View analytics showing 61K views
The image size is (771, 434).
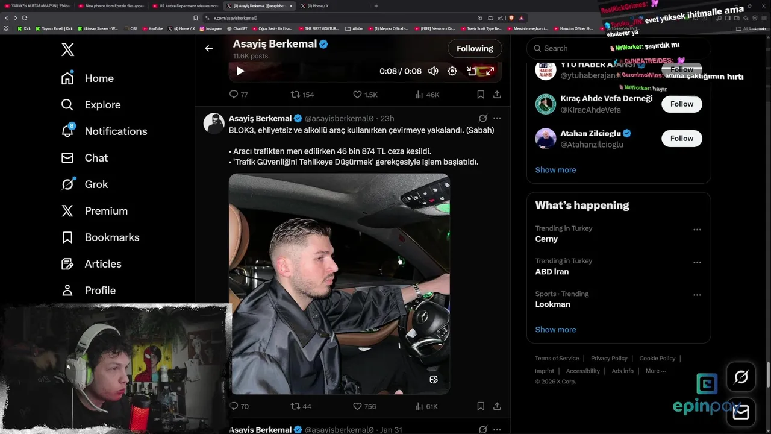click(x=427, y=406)
